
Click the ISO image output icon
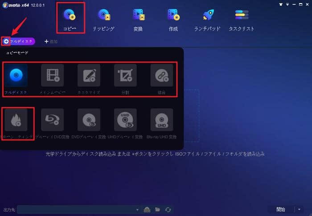click(x=147, y=210)
